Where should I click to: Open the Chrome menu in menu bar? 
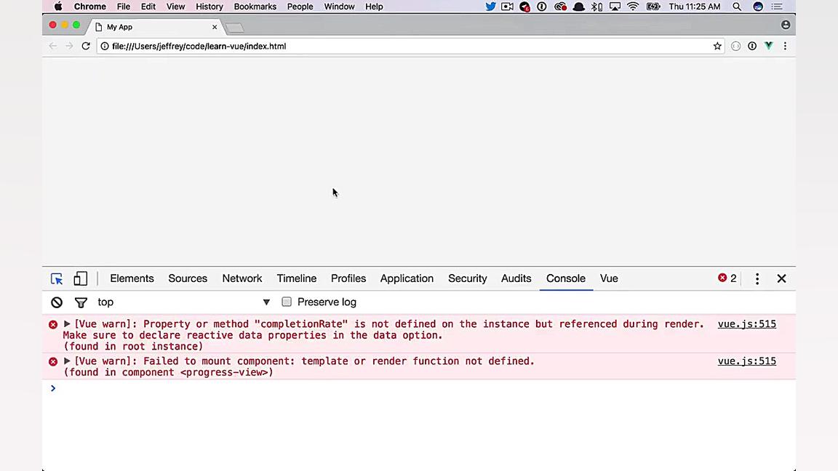point(89,7)
